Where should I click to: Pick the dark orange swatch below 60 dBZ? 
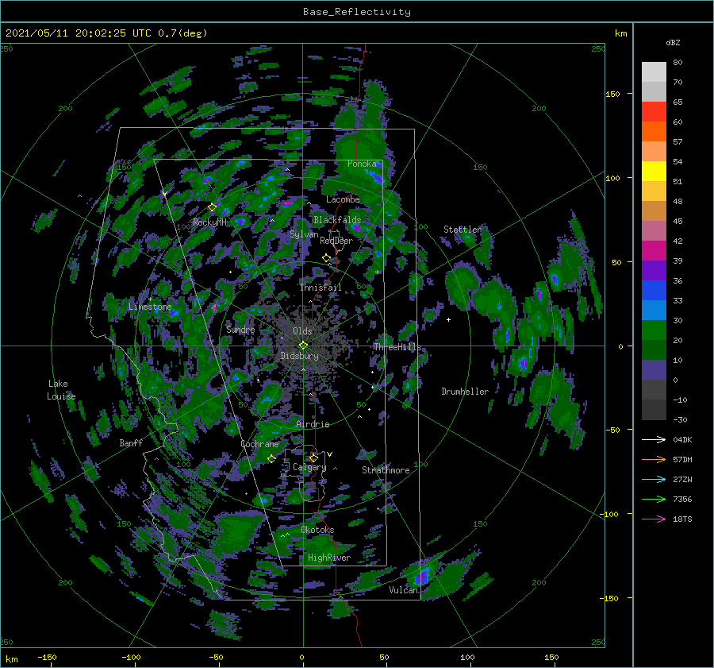click(x=654, y=132)
